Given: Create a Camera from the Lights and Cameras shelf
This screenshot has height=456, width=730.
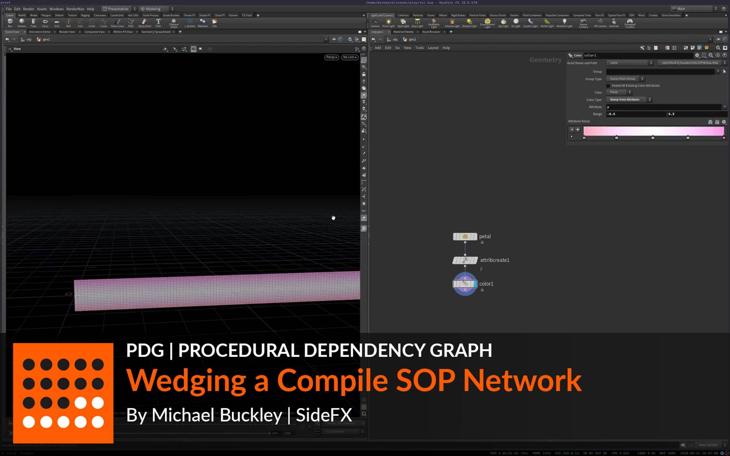Looking at the screenshot, I should [375, 22].
